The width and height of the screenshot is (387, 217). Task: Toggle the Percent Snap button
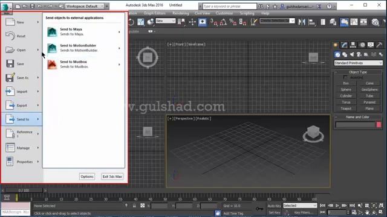pyautogui.click(x=233, y=22)
